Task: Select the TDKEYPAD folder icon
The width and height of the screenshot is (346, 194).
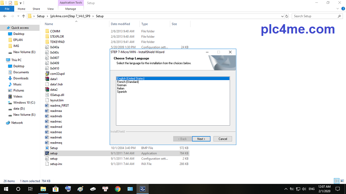Action: [x=47, y=42]
